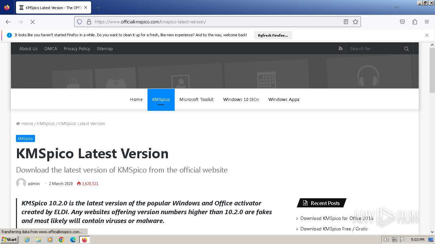Bookmark this page with star
Screen dimensions: 435x244
click(x=355, y=22)
